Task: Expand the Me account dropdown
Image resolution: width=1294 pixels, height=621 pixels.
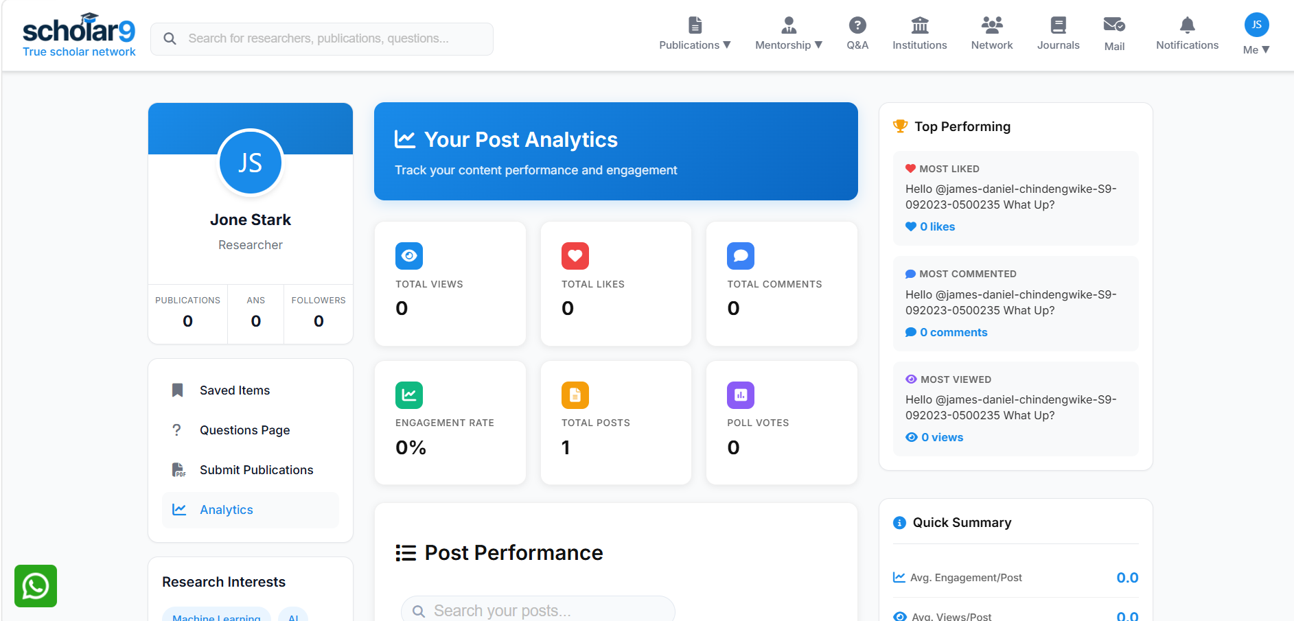Action: coord(1256,49)
